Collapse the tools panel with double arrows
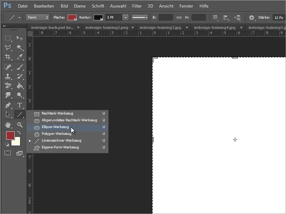This screenshot has width=286, height=214. [4, 26]
